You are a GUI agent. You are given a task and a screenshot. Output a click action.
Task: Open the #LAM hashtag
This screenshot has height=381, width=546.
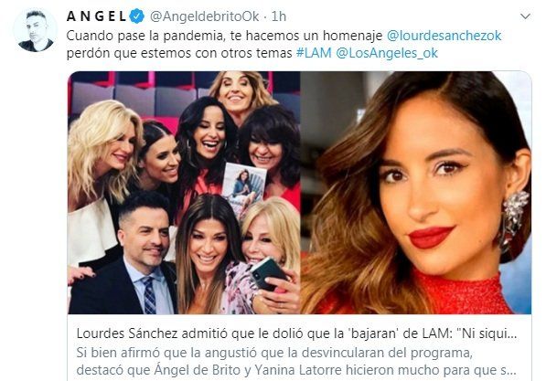click(x=314, y=53)
